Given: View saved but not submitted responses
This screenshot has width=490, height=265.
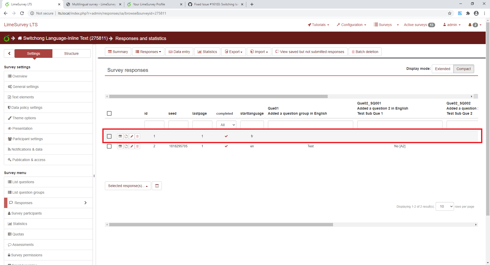Looking at the screenshot, I should click(x=310, y=52).
